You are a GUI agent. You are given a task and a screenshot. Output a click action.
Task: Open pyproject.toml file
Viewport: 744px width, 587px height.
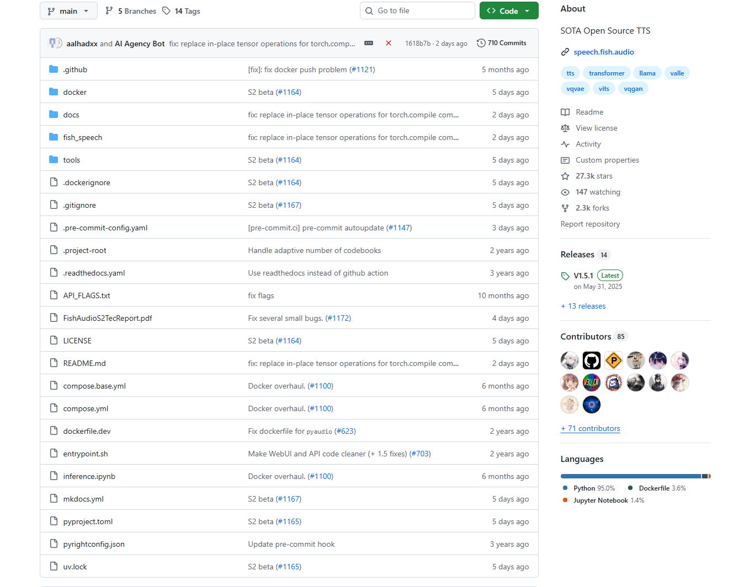[88, 521]
